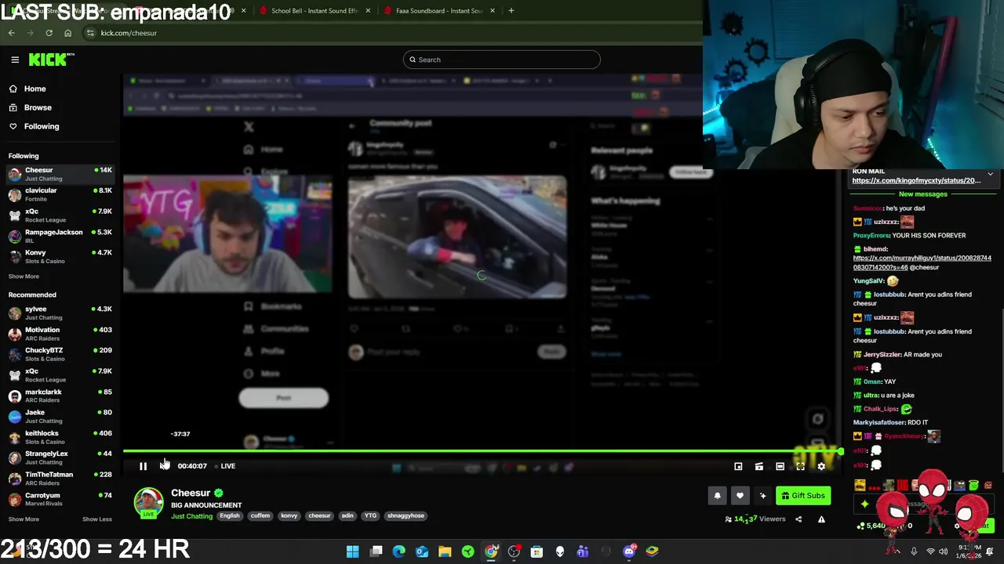The height and width of the screenshot is (564, 1004).
Task: Select the cuffem tag
Action: 260,516
